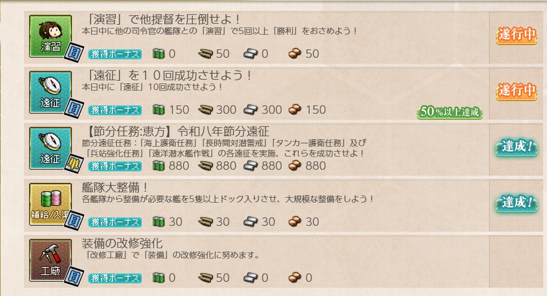The image size is (547, 296).
Task: Claim 達成 reward for 艦隊大整備 quest
Action: point(516,203)
